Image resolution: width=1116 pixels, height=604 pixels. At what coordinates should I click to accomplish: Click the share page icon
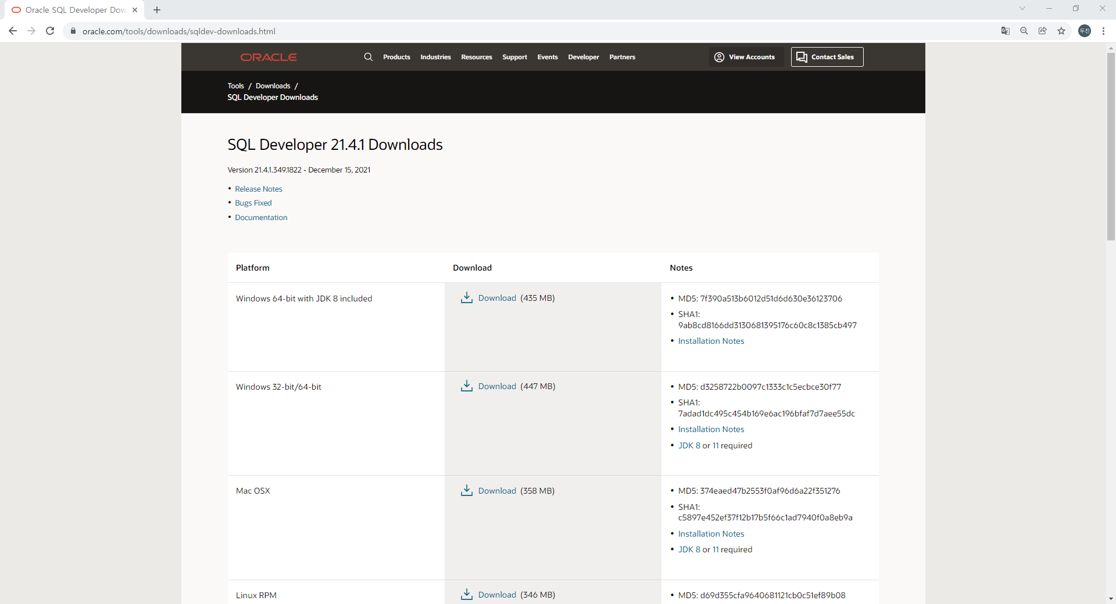[x=1043, y=31]
